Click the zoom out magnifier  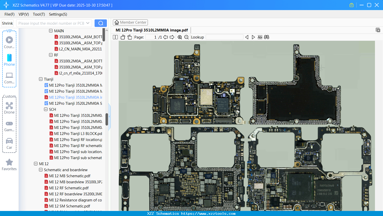(x=186, y=37)
